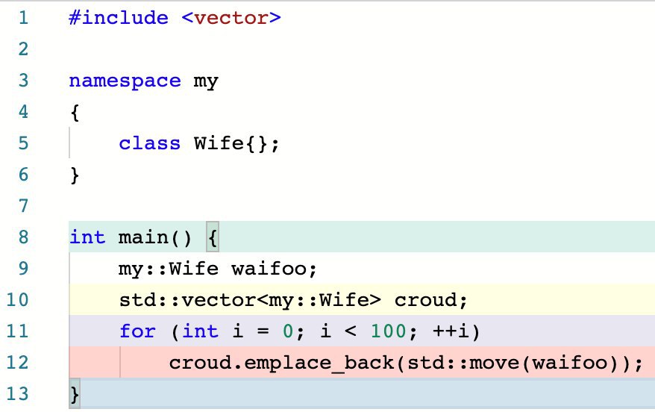Click line number 10 in the gutter
Viewport: 655px width, 412px height.
pyautogui.click(x=18, y=299)
